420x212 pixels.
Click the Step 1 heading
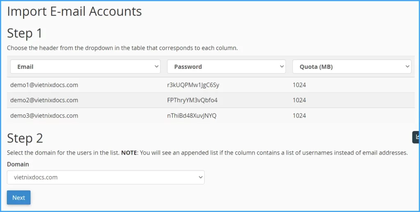pos(25,33)
